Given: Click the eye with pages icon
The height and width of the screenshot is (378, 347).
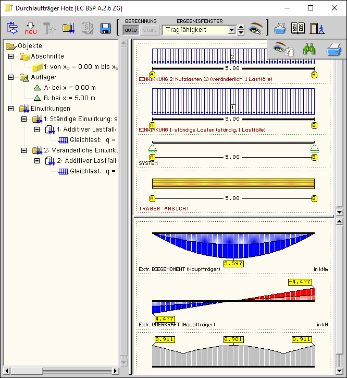Looking at the screenshot, I should pos(283,49).
